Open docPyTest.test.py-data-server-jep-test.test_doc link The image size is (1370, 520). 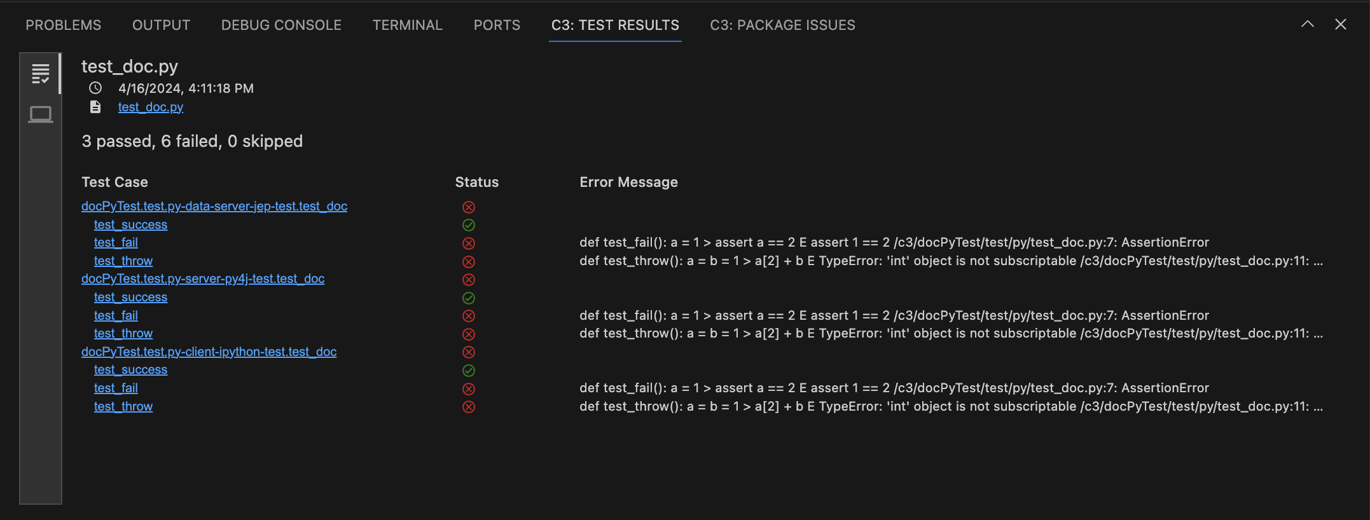214,206
